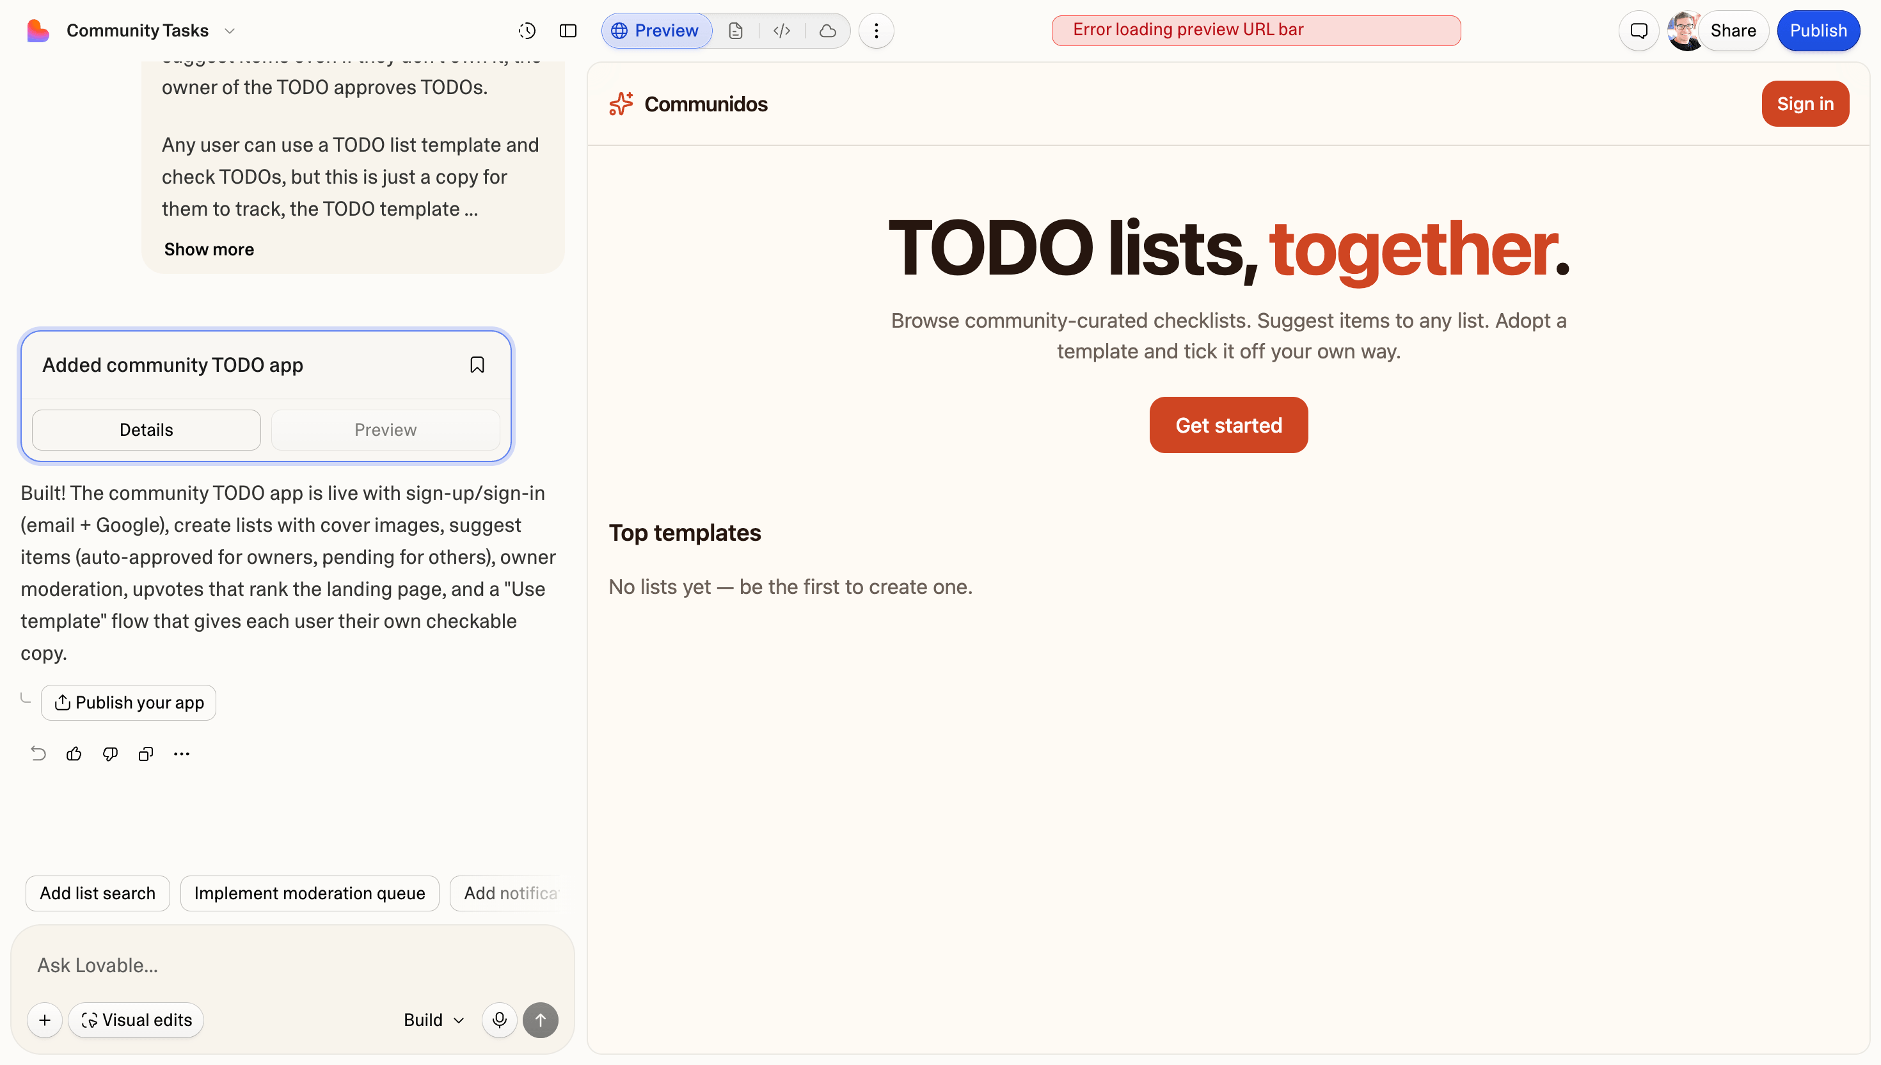Click the Sign in button in preview

[x=1805, y=104]
